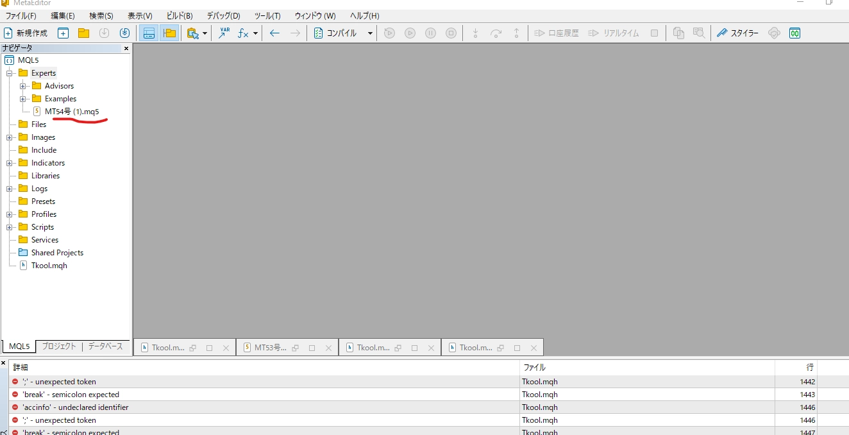Screen dimensions: 849x435
Task: Click the start debugging play icon
Action: (x=389, y=33)
